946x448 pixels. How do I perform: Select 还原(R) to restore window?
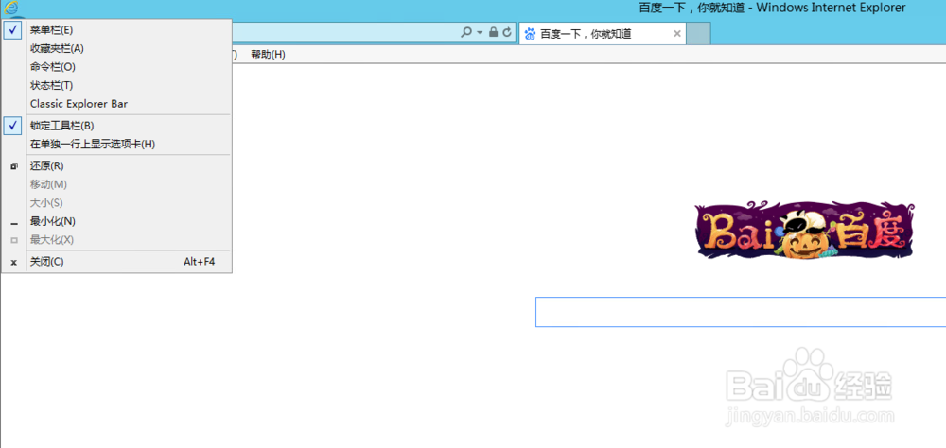pos(116,165)
